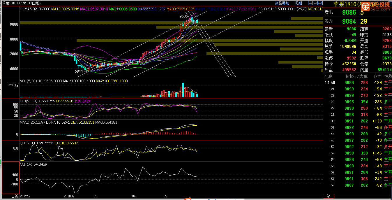Select the 笔 tab below the tick list

coord(329,196)
